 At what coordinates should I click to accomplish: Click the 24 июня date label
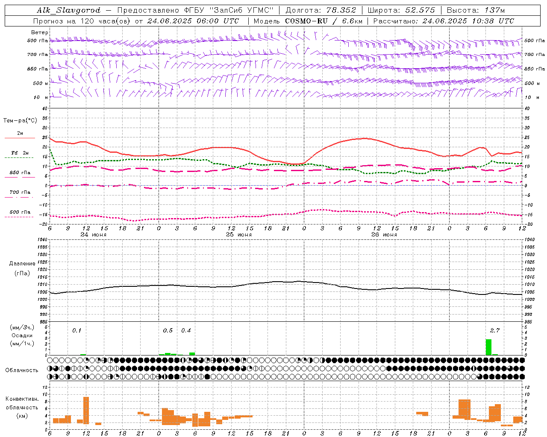(x=94, y=235)
